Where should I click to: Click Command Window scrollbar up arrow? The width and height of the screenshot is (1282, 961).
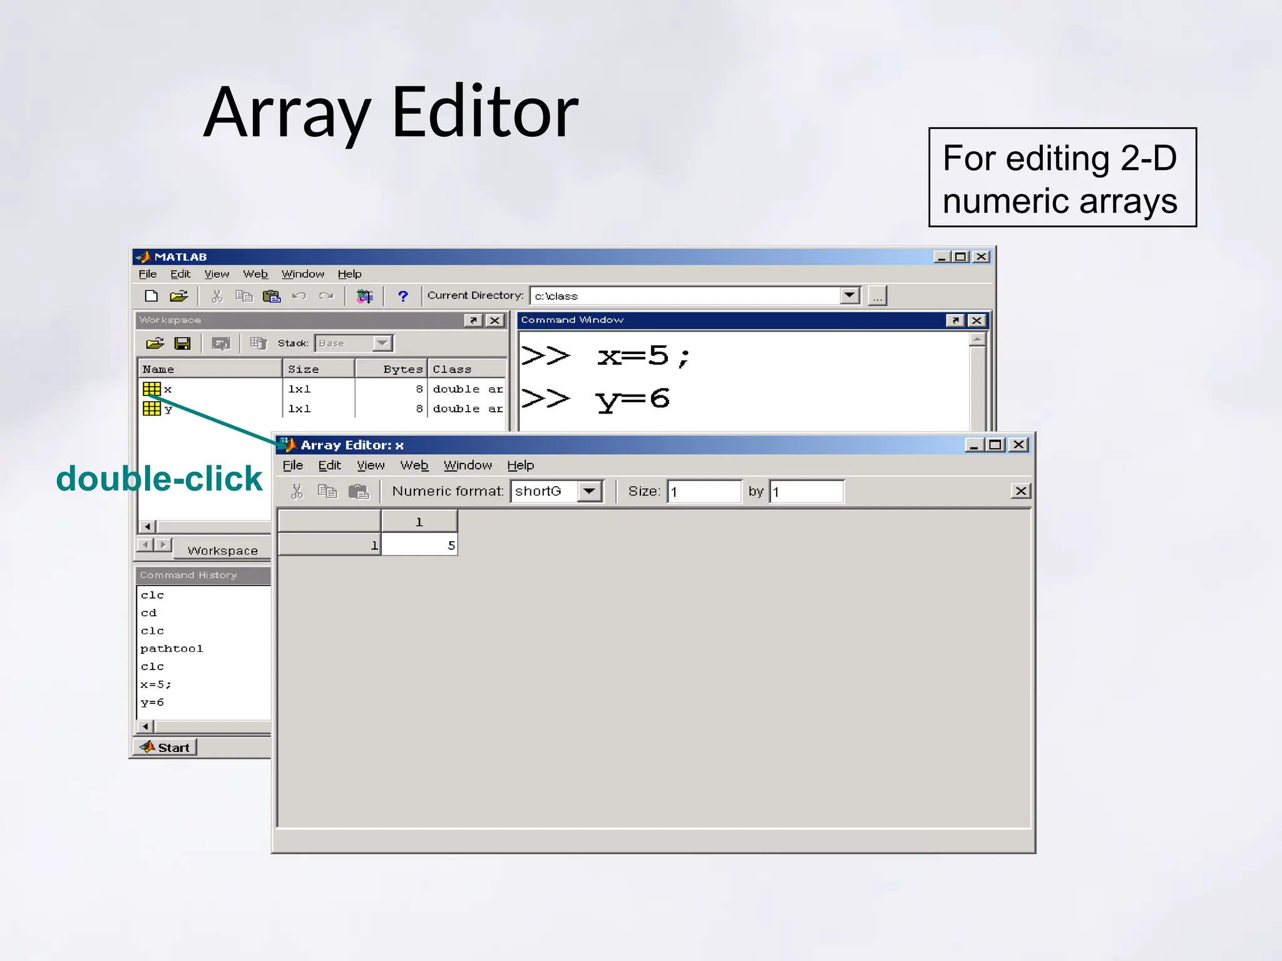(x=977, y=340)
